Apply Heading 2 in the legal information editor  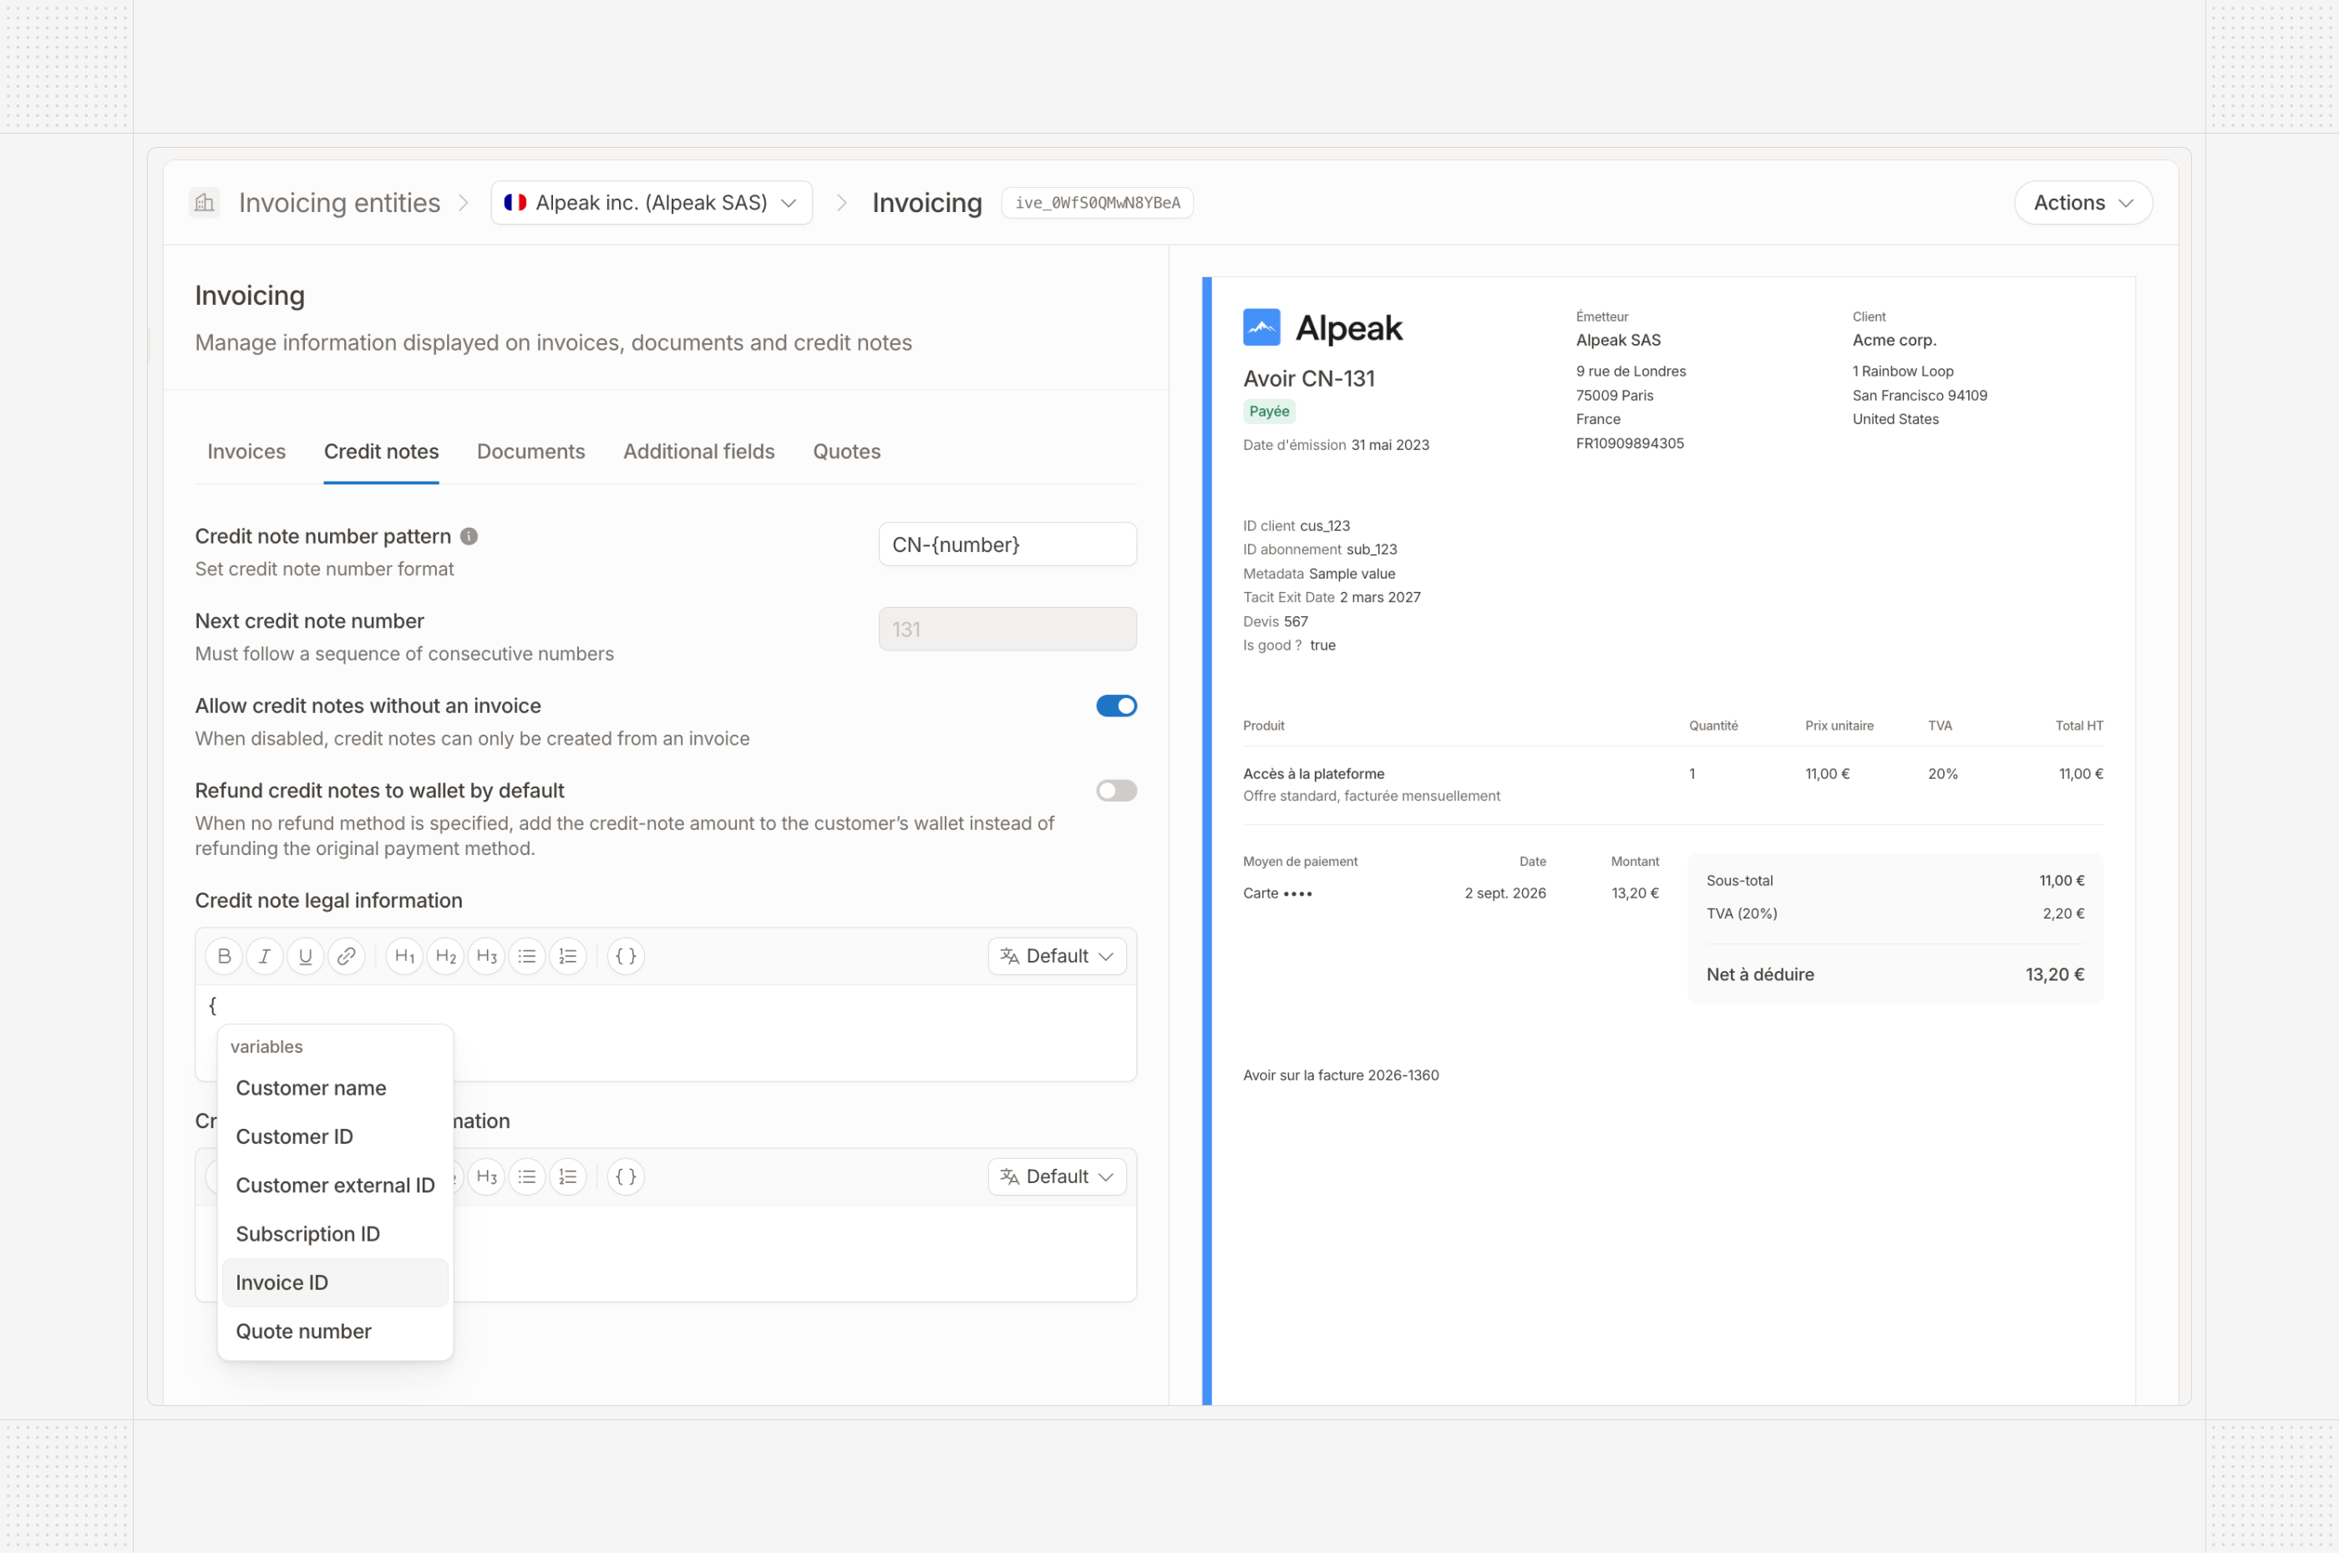pyautogui.click(x=446, y=956)
